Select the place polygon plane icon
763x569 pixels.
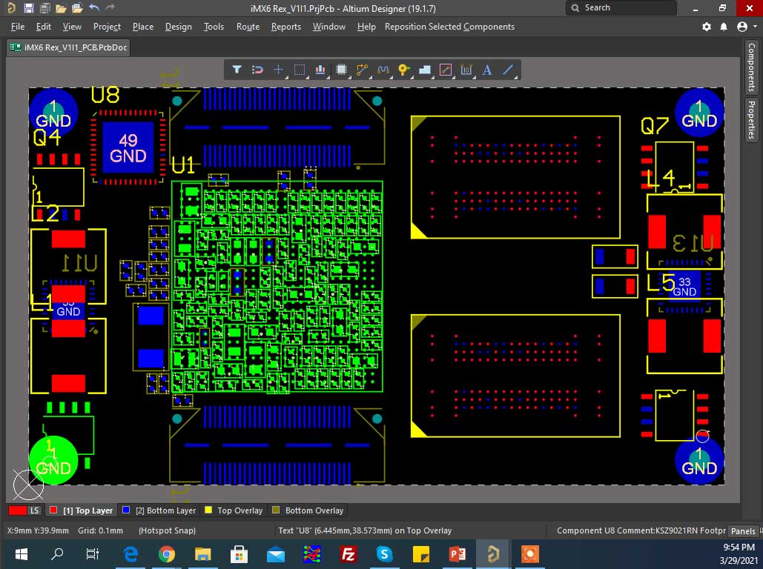click(x=425, y=70)
